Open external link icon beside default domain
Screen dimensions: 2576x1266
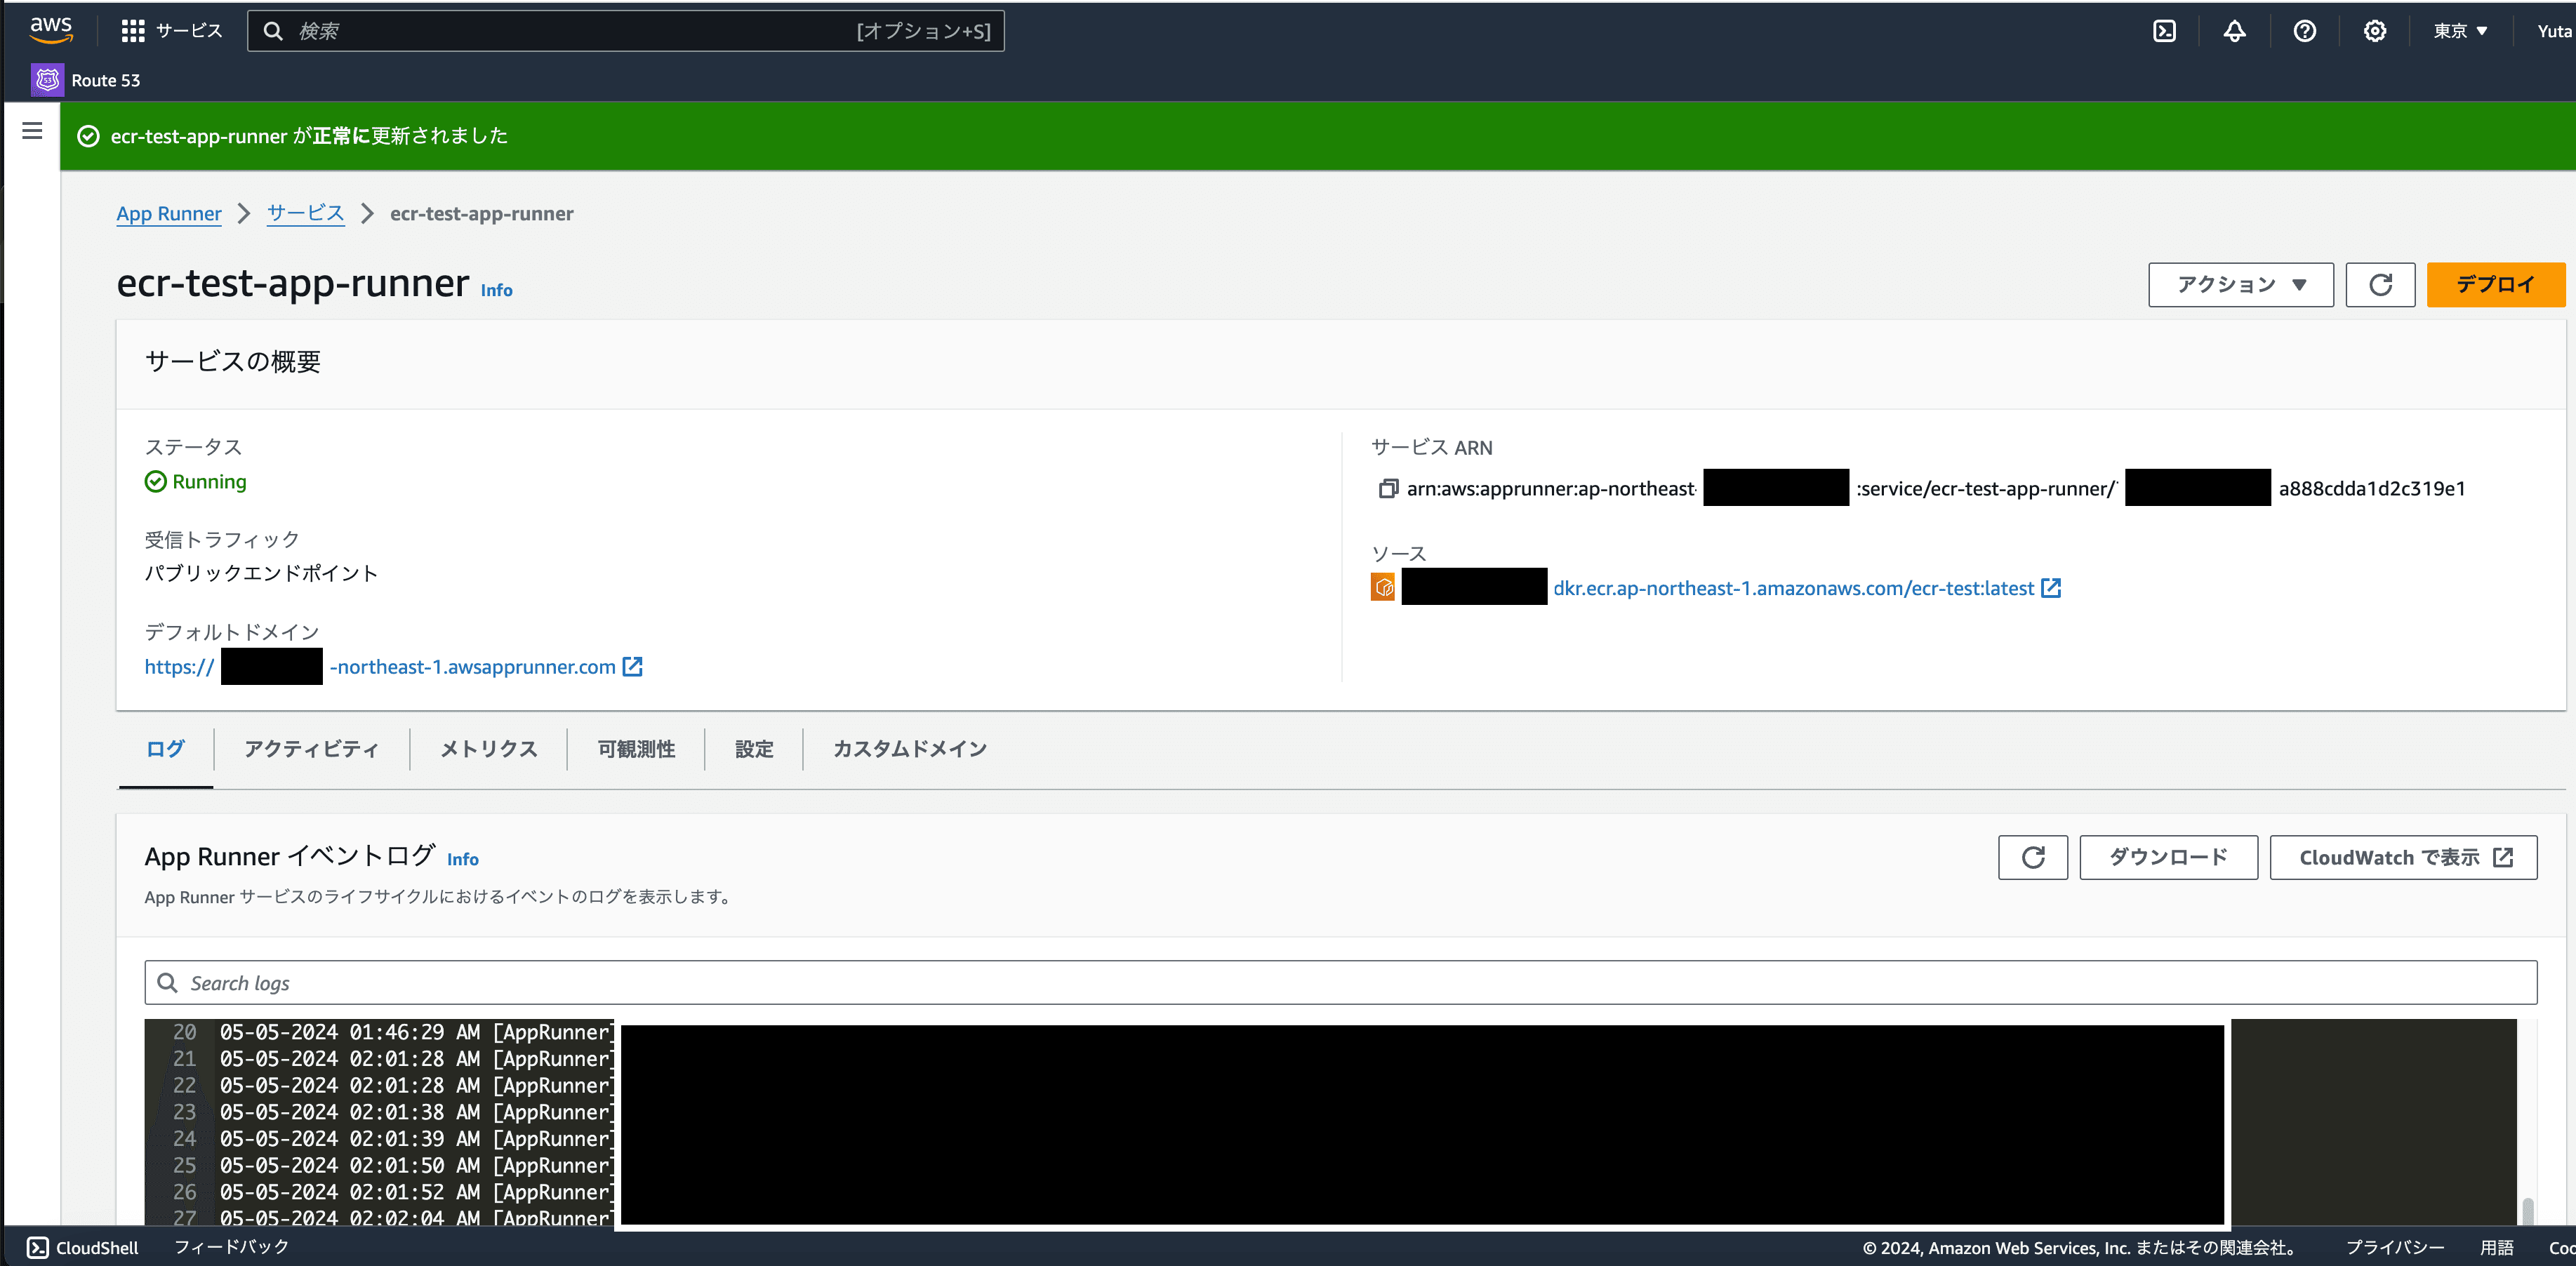(632, 667)
